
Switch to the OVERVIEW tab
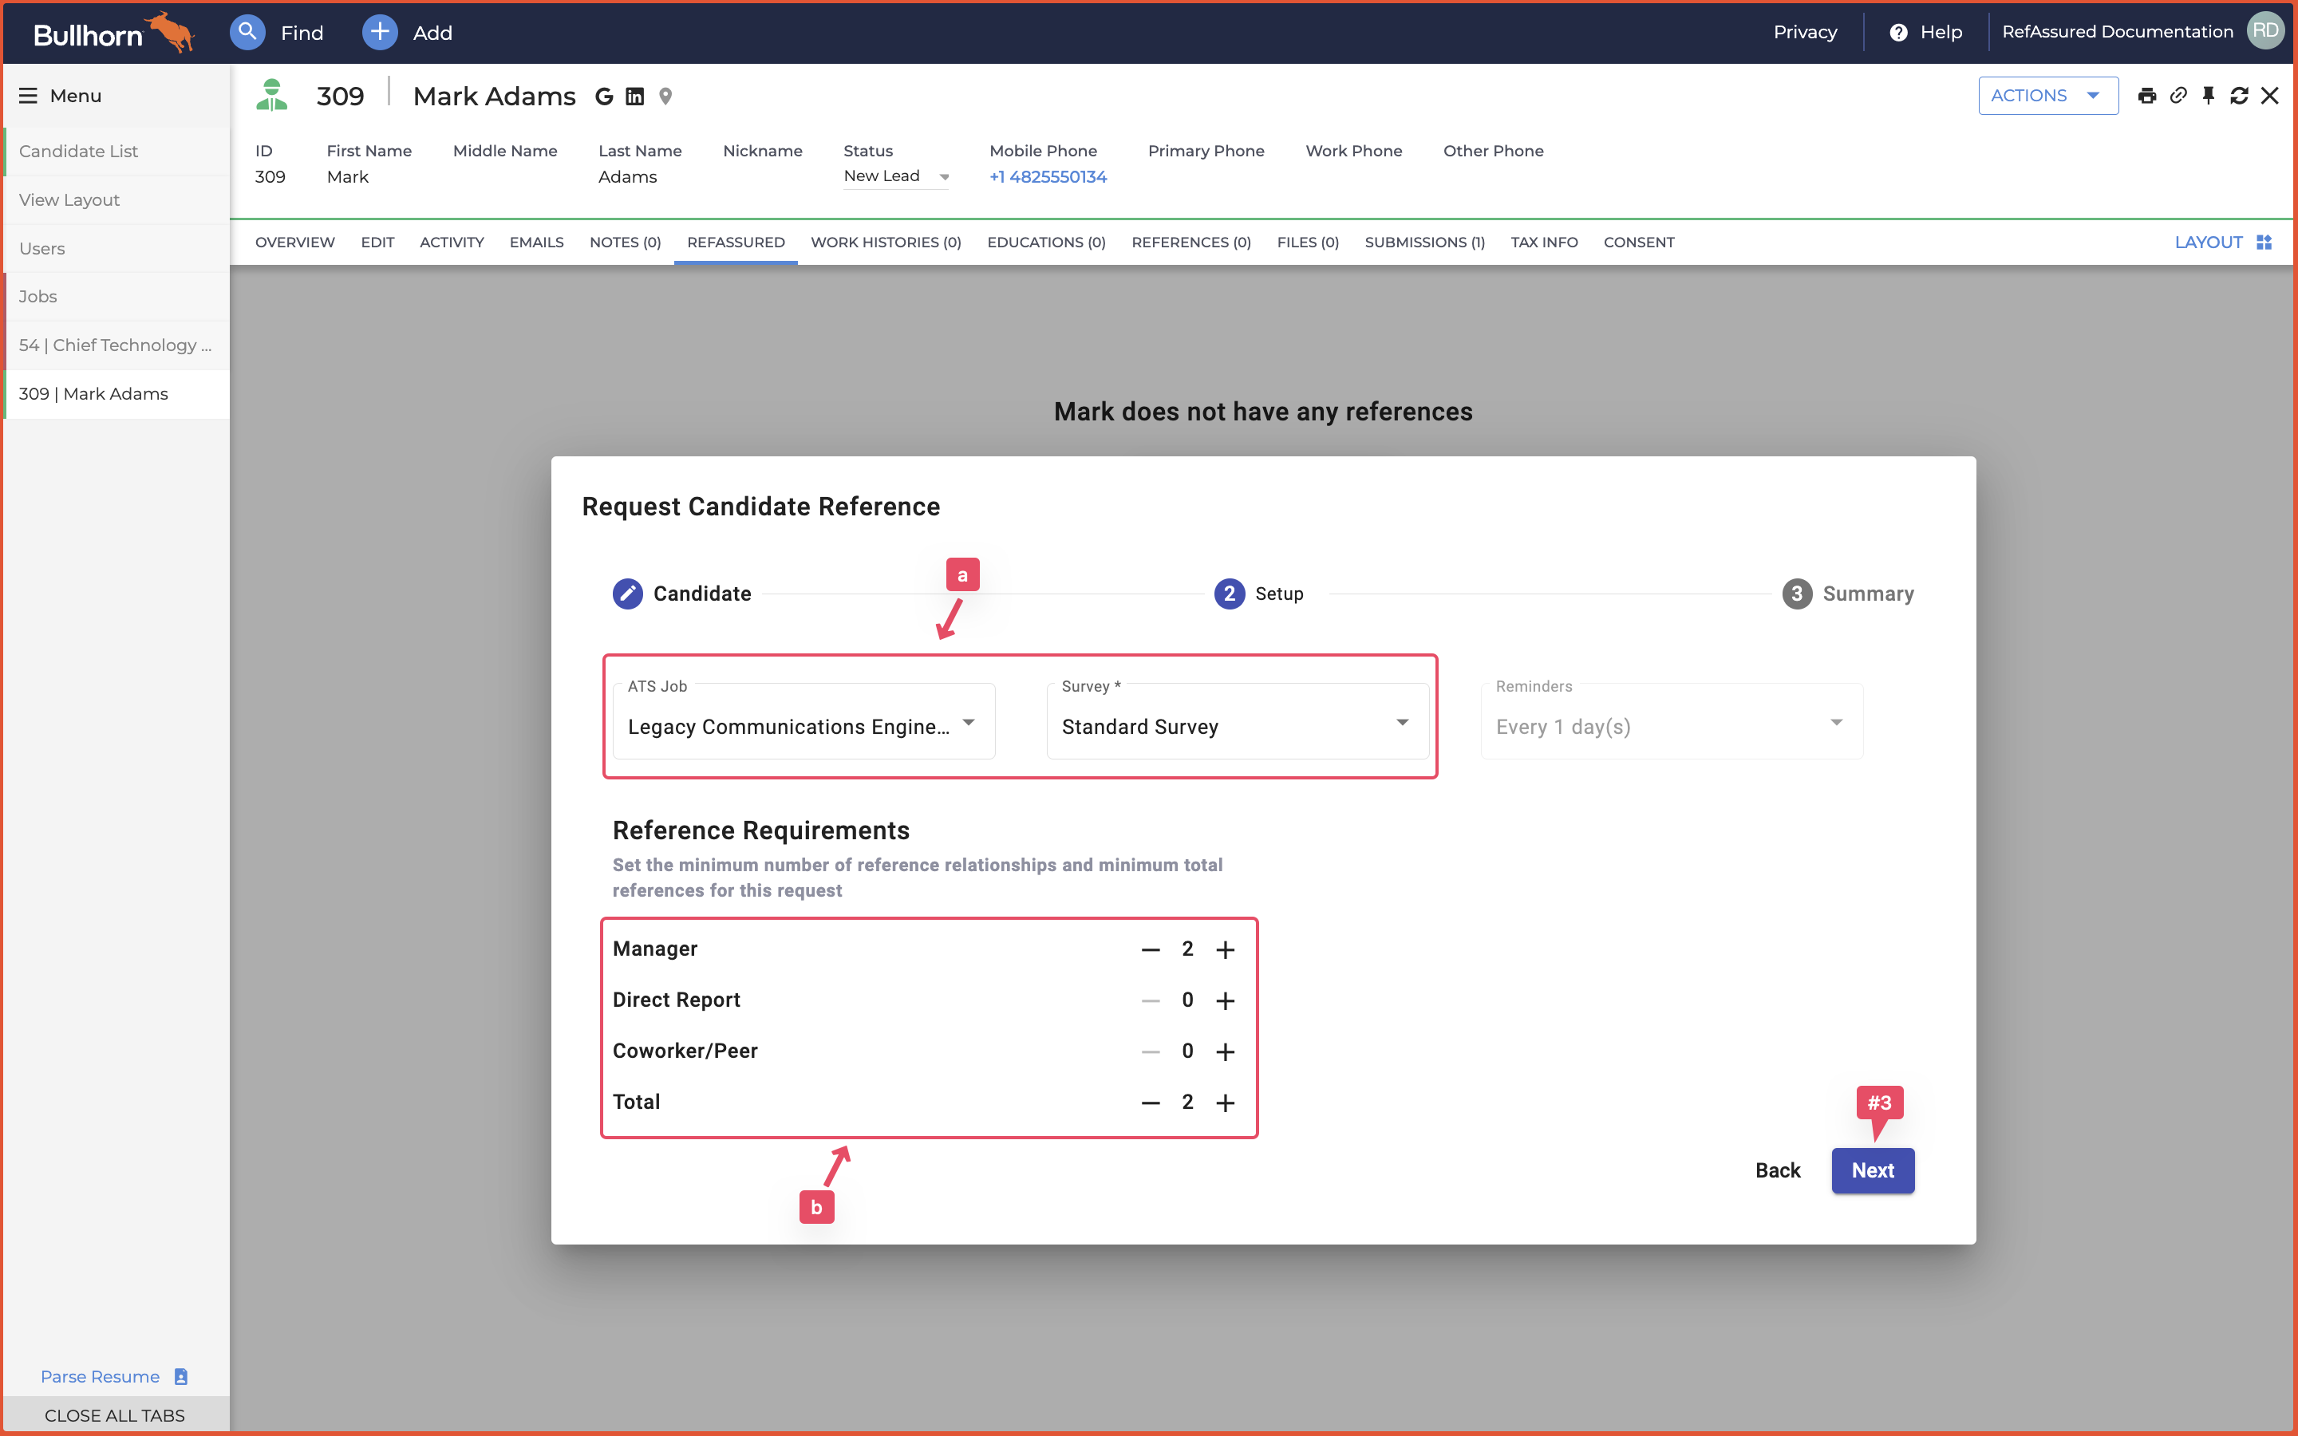[294, 243]
